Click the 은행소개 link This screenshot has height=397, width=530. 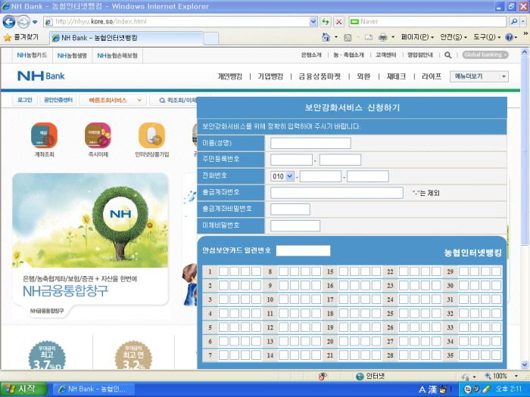click(311, 55)
